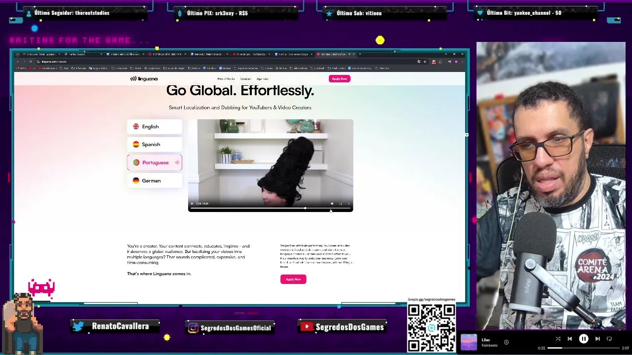Screen dimensions: 632x355
Task: Open the Lilac album cover thumbnail
Action: pyautogui.click(x=469, y=342)
